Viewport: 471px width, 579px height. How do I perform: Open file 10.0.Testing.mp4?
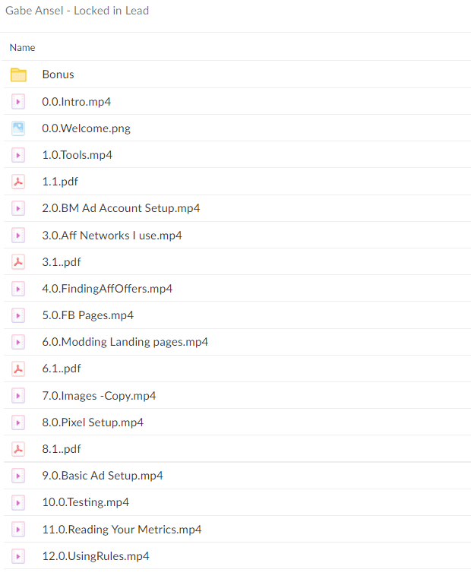tap(86, 502)
